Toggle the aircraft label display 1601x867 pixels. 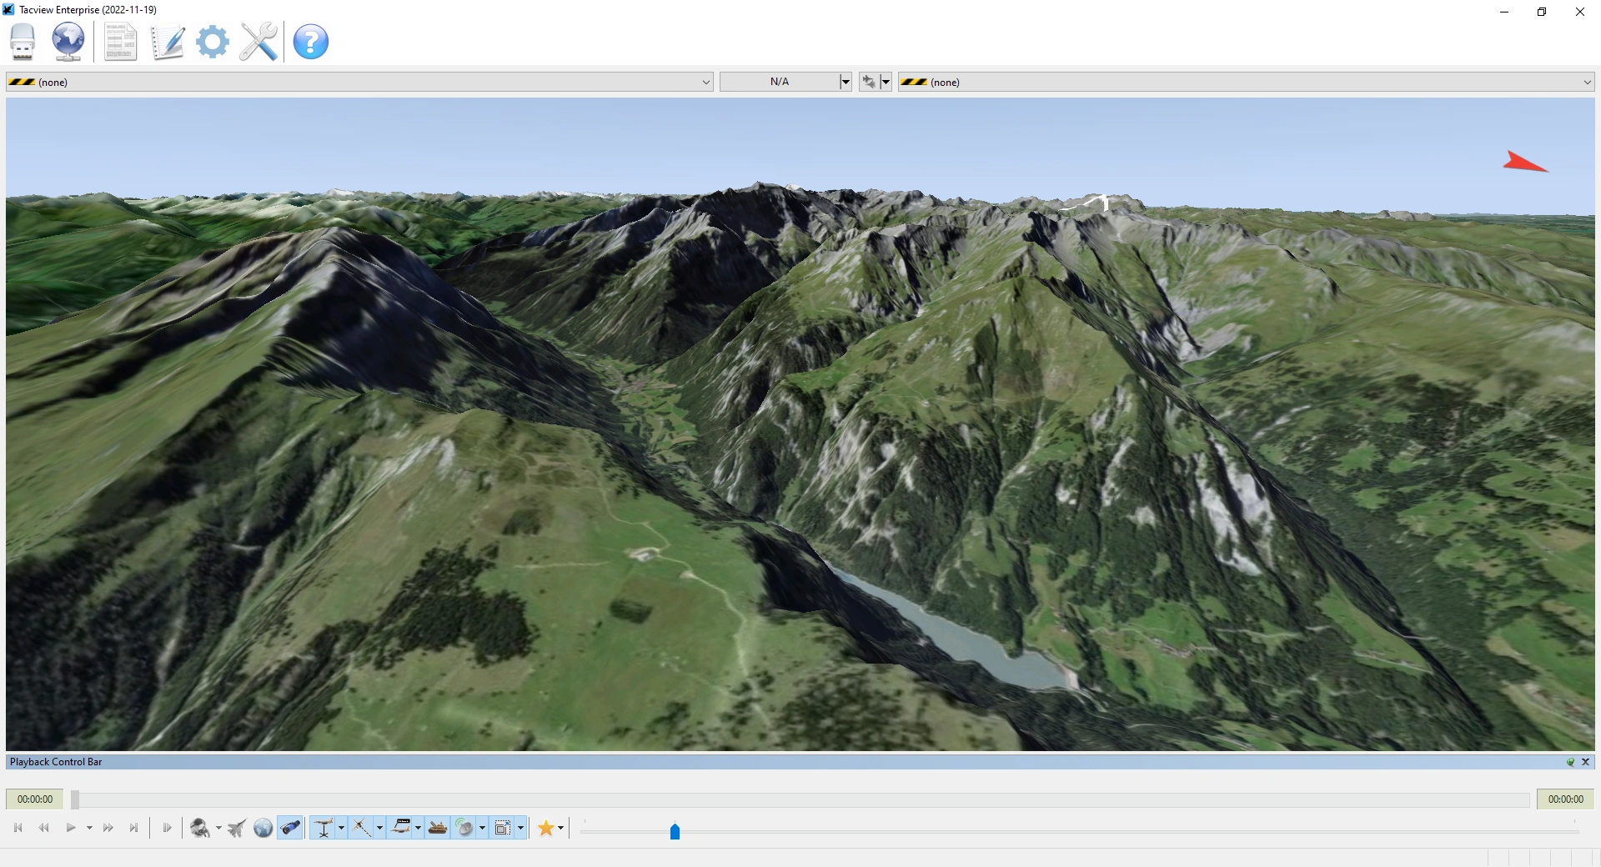(401, 828)
